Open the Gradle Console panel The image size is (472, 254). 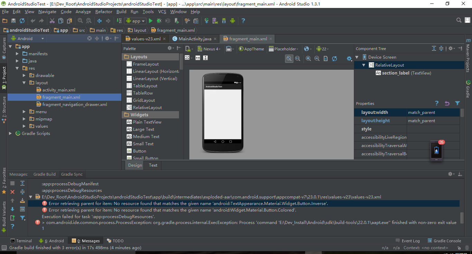click(x=444, y=241)
